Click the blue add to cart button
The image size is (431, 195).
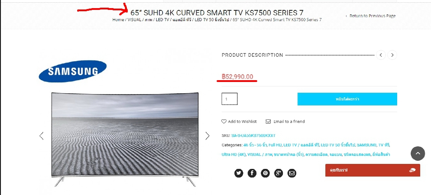(x=347, y=99)
